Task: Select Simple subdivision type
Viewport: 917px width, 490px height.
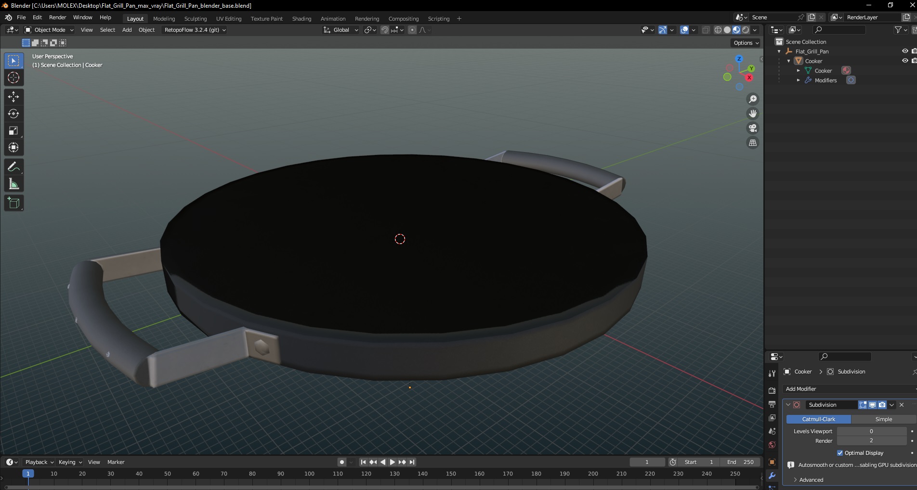Action: (883, 419)
